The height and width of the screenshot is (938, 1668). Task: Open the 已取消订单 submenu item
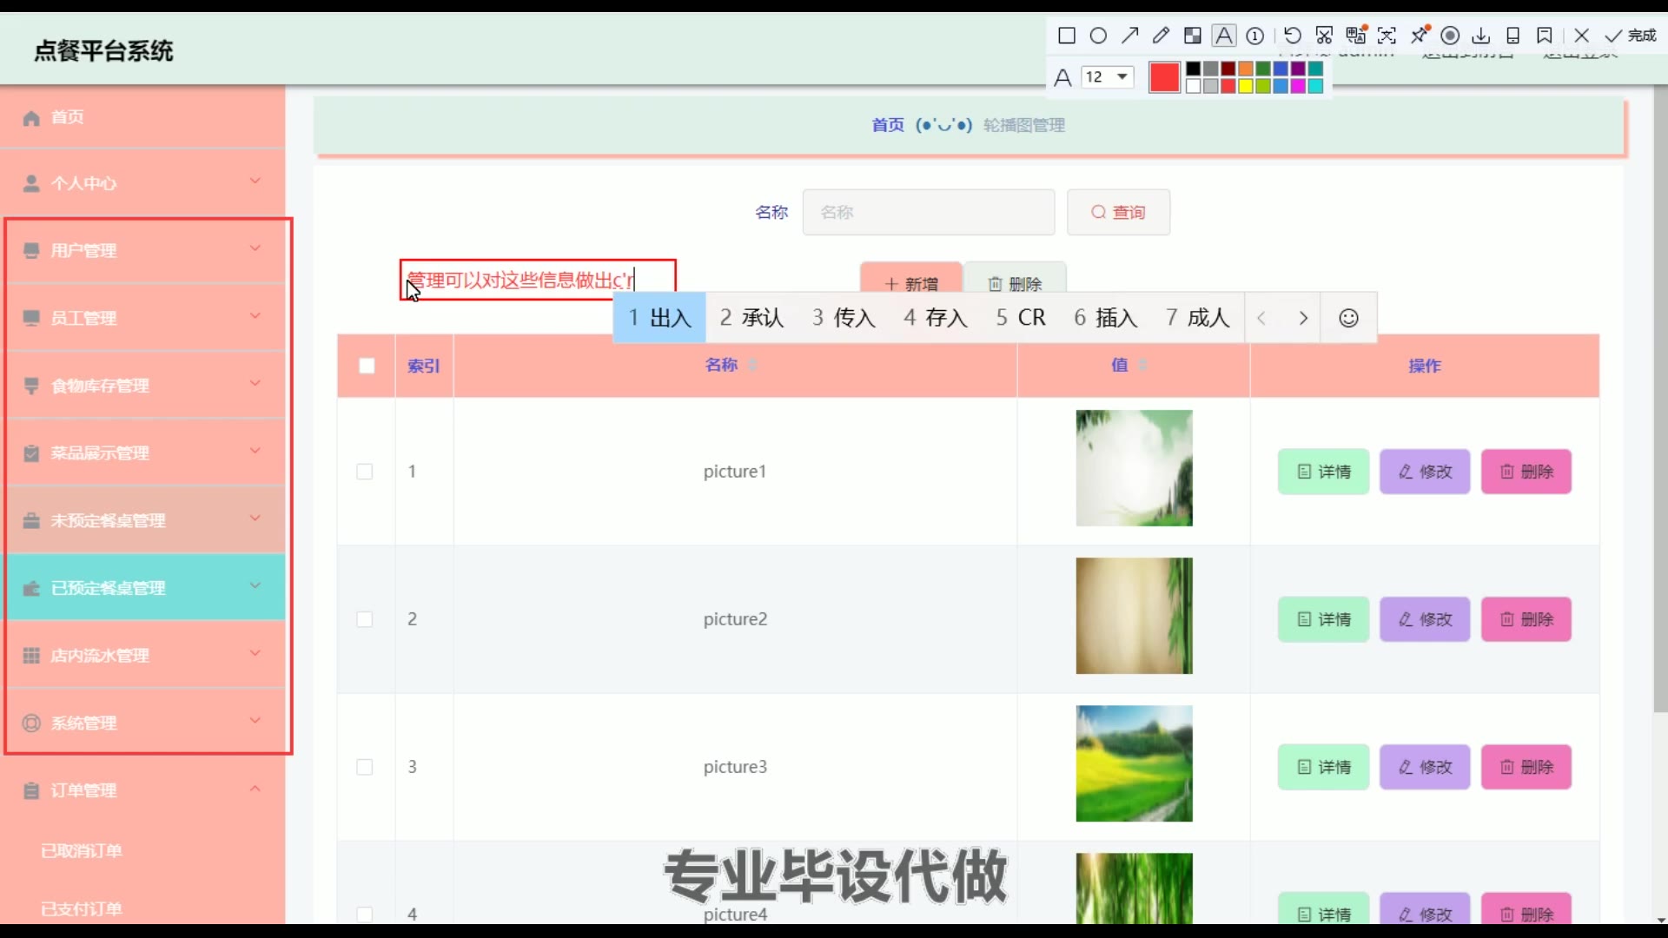(x=82, y=850)
